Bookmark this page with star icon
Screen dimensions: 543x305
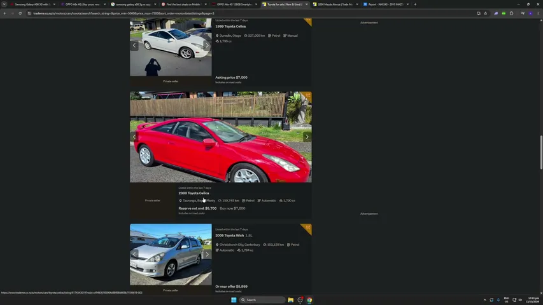point(486,13)
